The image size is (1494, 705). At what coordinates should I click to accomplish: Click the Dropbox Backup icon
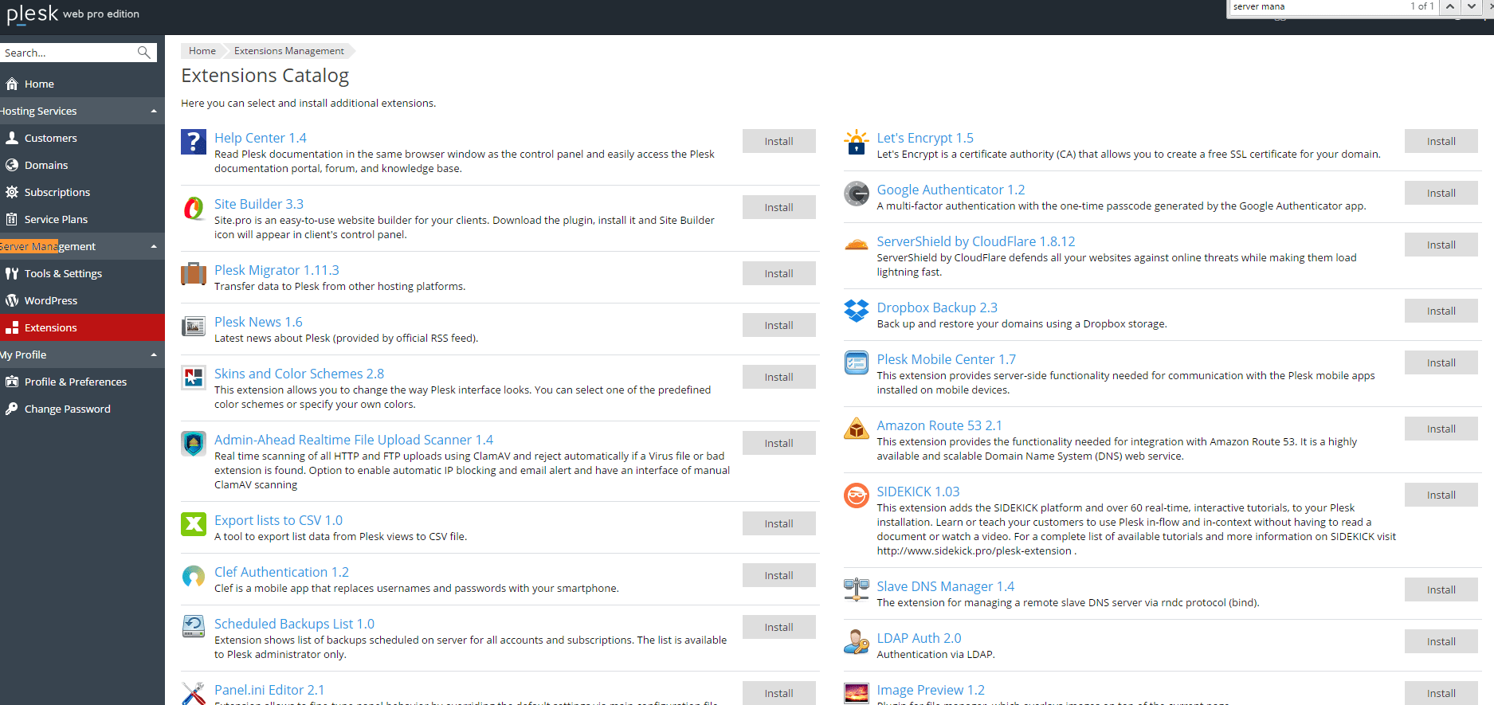click(x=857, y=311)
